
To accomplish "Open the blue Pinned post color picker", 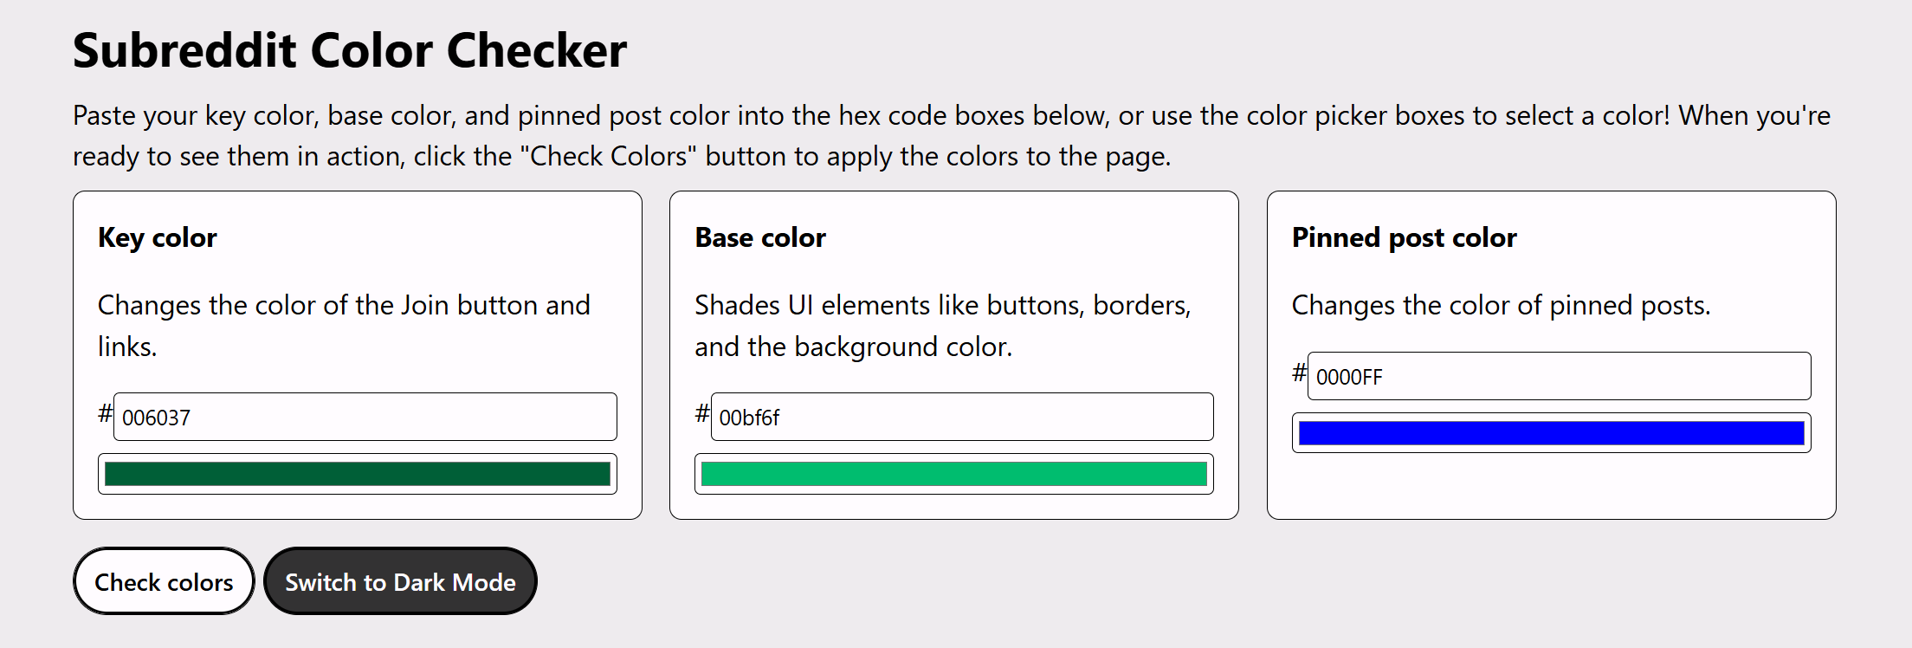I will [1551, 433].
